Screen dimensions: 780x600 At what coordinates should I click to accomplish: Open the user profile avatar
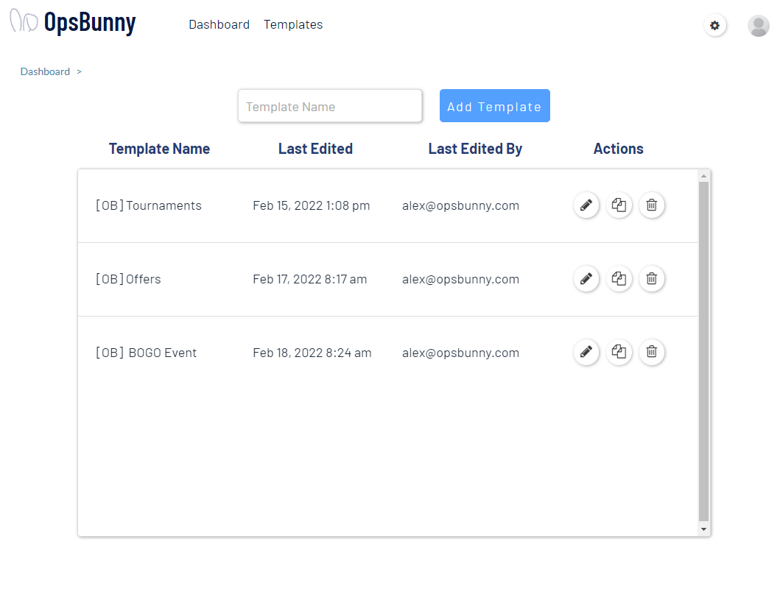[758, 25]
